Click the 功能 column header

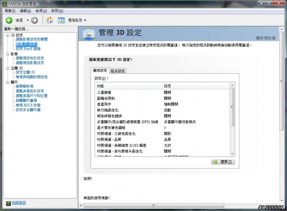click(129, 86)
